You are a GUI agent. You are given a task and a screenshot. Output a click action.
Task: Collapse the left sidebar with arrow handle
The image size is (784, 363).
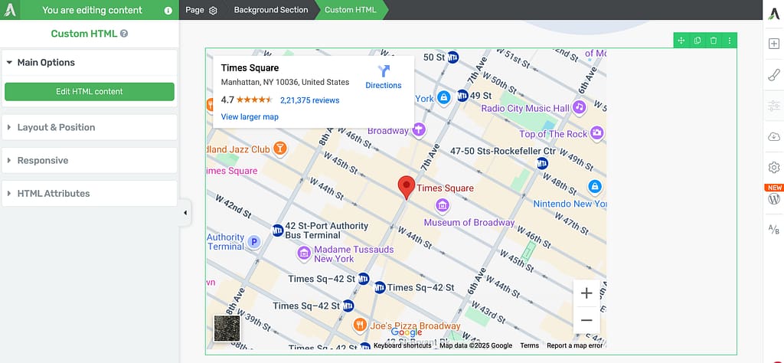tap(185, 212)
